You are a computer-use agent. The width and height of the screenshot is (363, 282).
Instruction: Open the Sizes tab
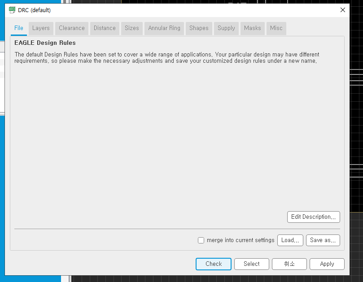pyautogui.click(x=132, y=28)
